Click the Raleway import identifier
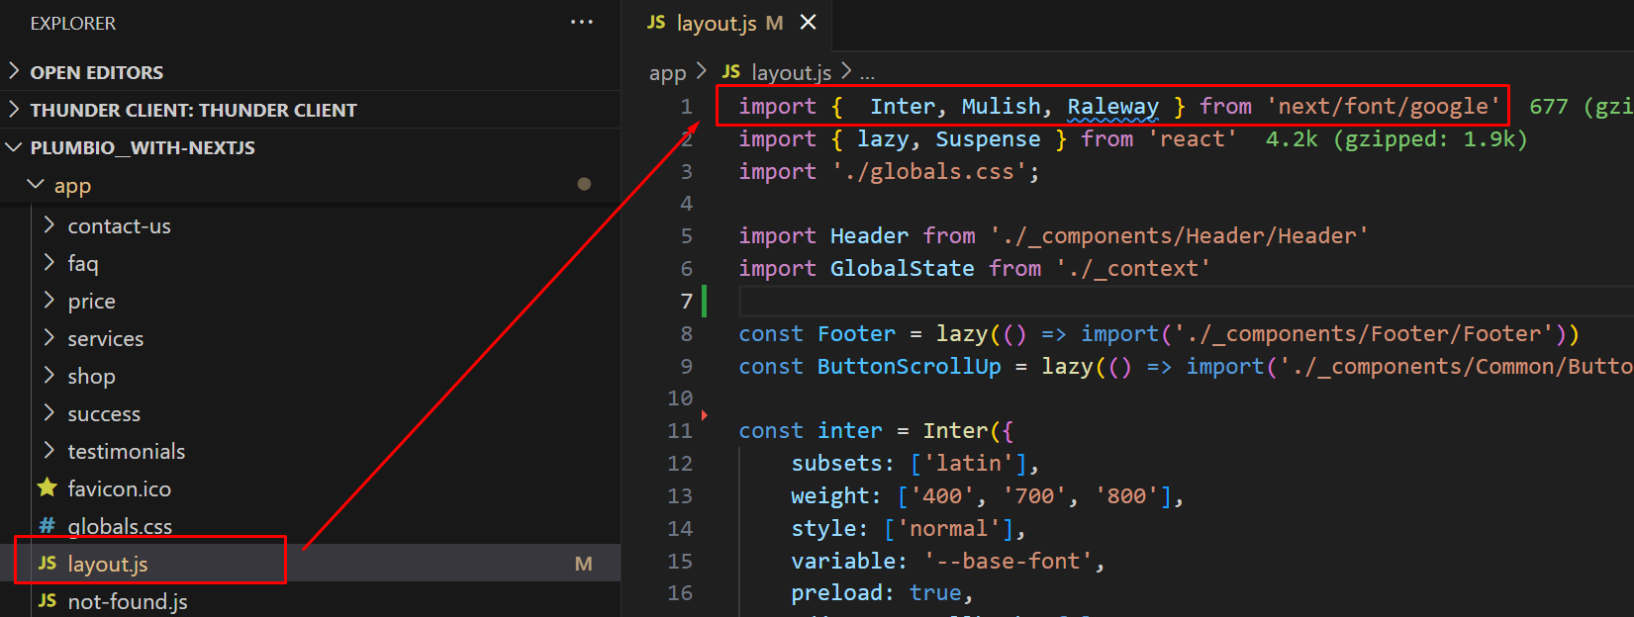The height and width of the screenshot is (617, 1634). (x=1113, y=106)
